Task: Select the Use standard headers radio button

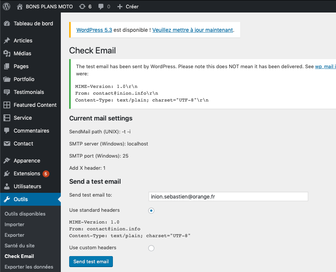Action: 151,211
